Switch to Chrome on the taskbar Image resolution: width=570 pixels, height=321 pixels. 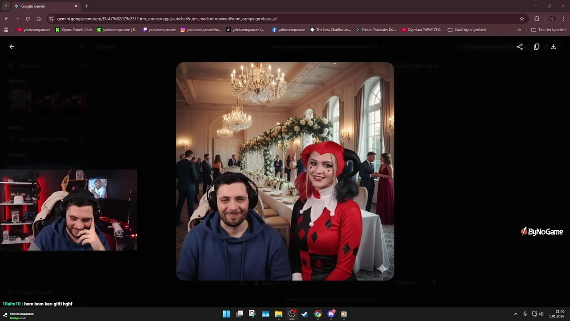[318, 314]
